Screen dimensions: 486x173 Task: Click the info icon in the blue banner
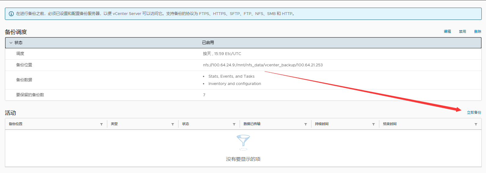[11, 14]
